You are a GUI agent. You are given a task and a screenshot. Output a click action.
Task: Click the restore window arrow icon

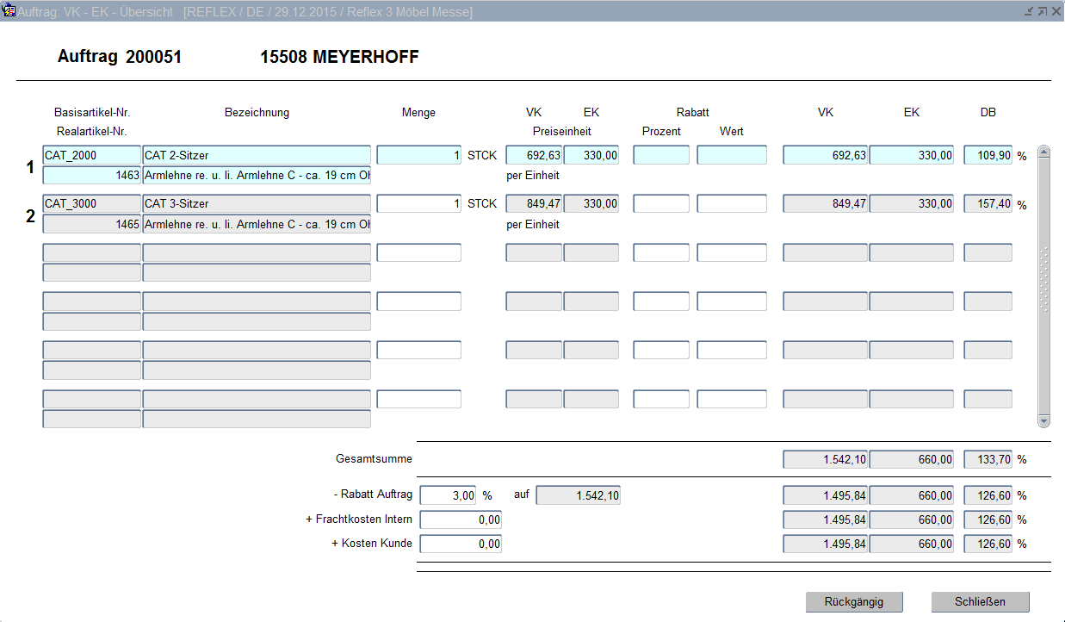point(1042,11)
